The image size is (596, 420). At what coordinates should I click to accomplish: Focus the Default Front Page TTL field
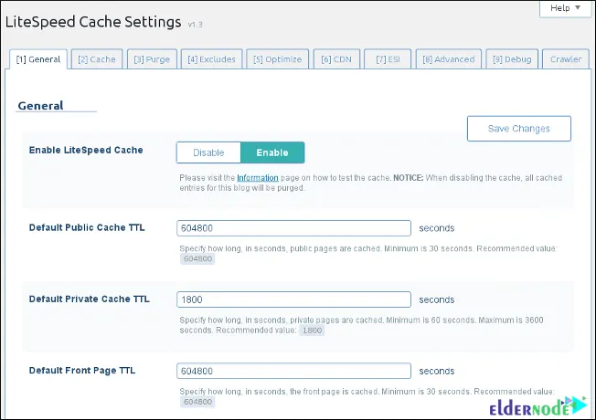[293, 371]
